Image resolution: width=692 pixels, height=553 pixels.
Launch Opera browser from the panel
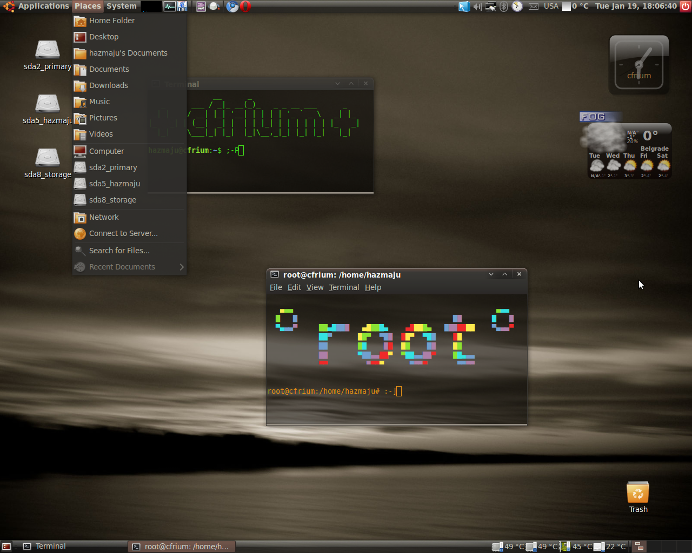point(245,6)
